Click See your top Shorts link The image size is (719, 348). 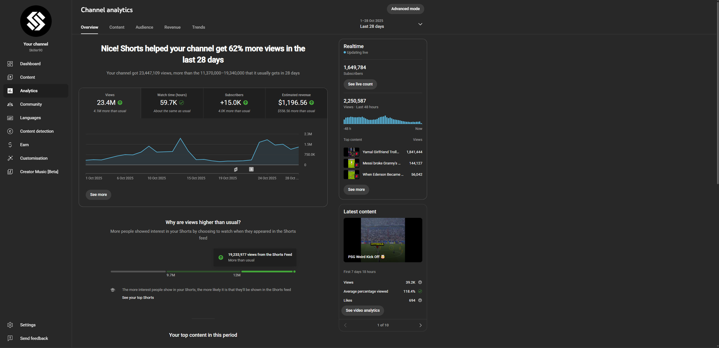[138, 298]
